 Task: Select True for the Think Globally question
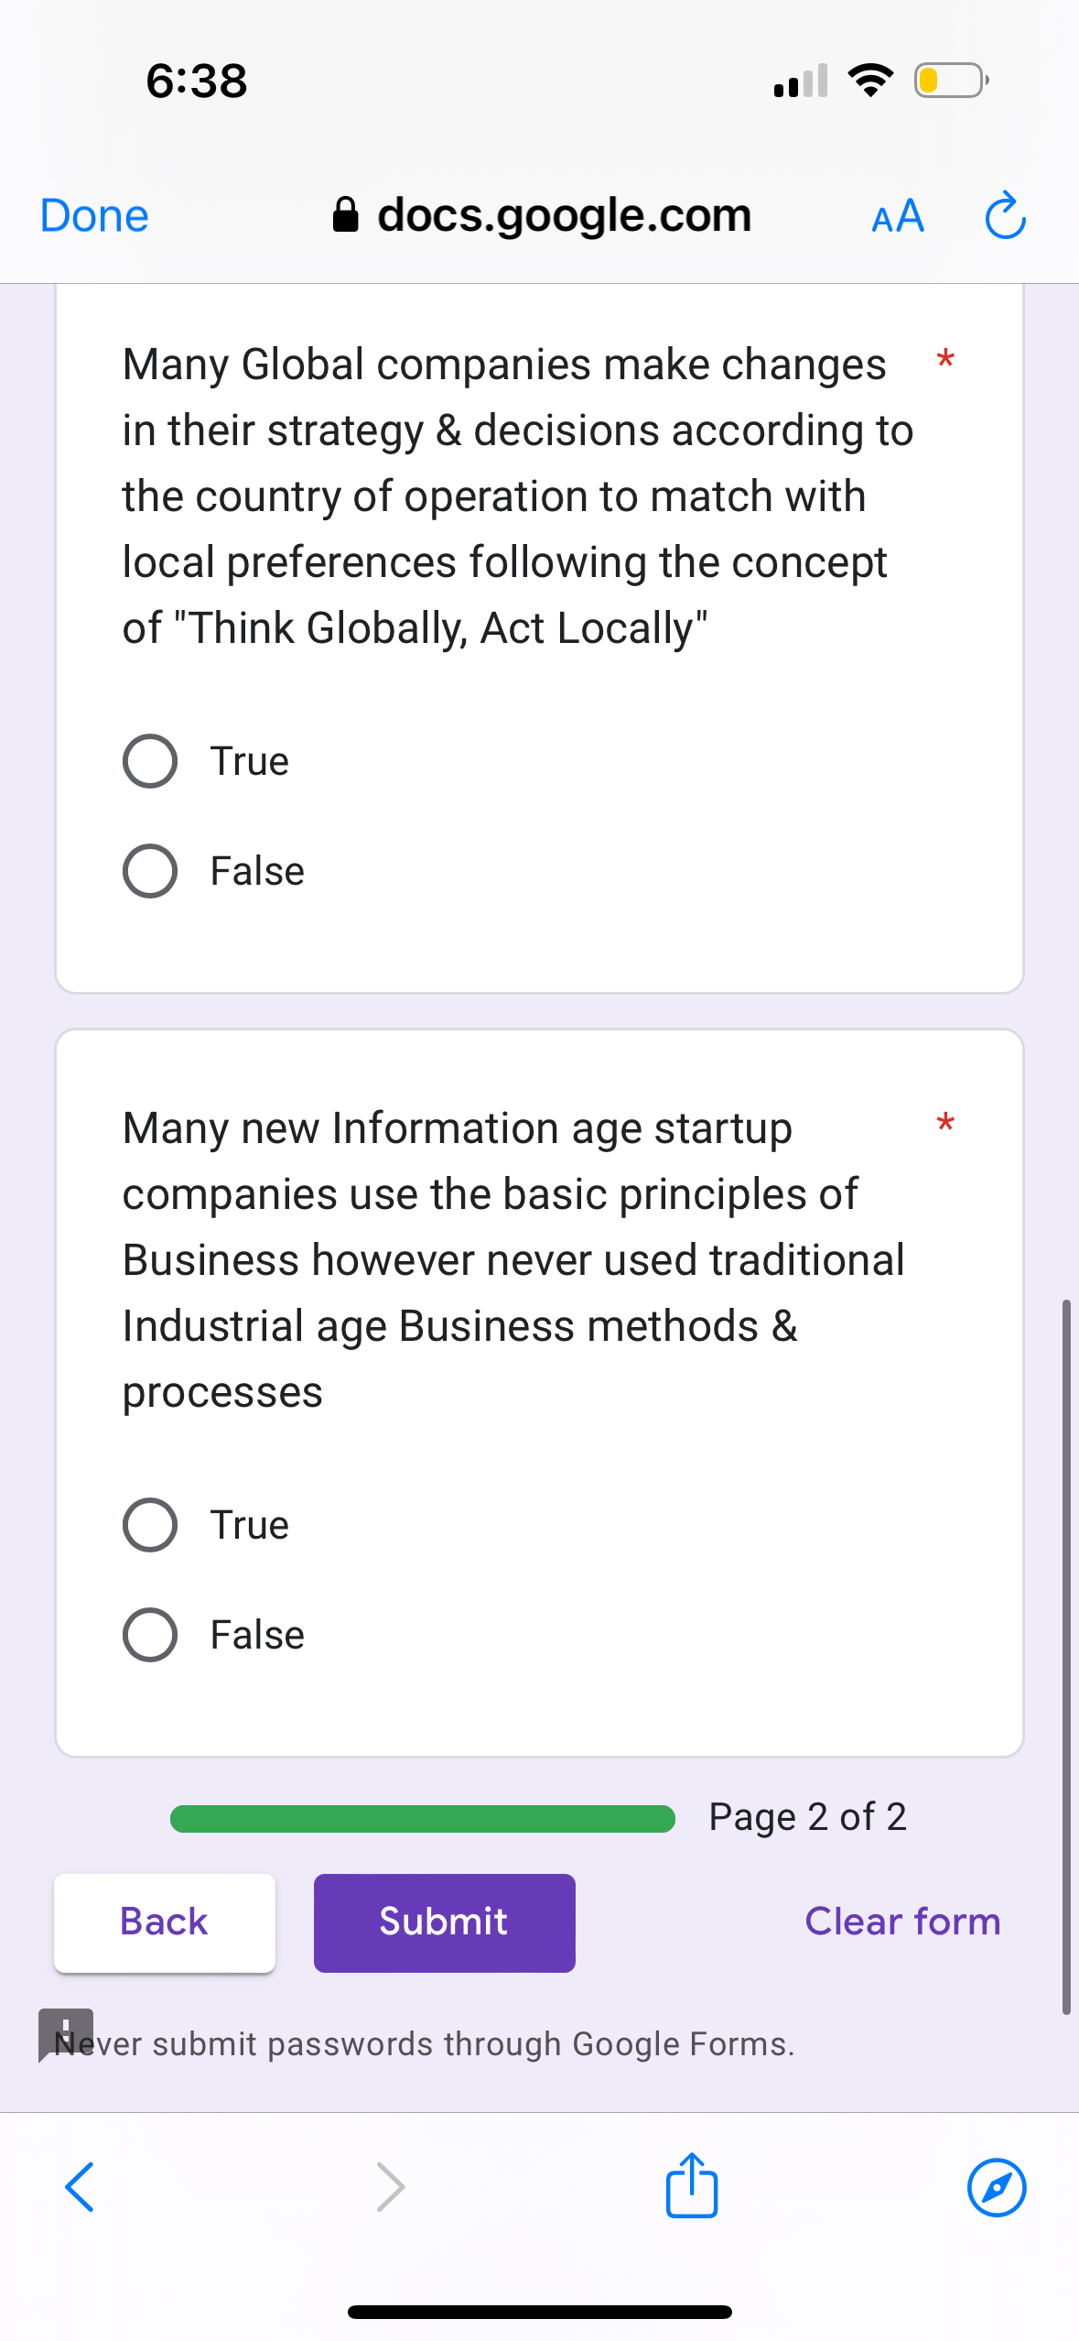click(x=149, y=760)
